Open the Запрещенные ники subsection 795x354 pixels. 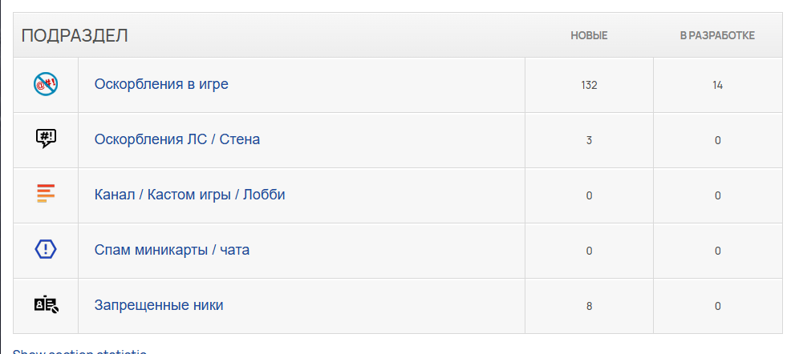159,305
